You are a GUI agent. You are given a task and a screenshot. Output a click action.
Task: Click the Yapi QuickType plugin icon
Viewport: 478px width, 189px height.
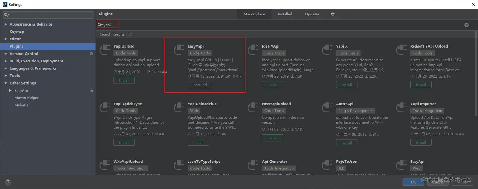point(105,108)
